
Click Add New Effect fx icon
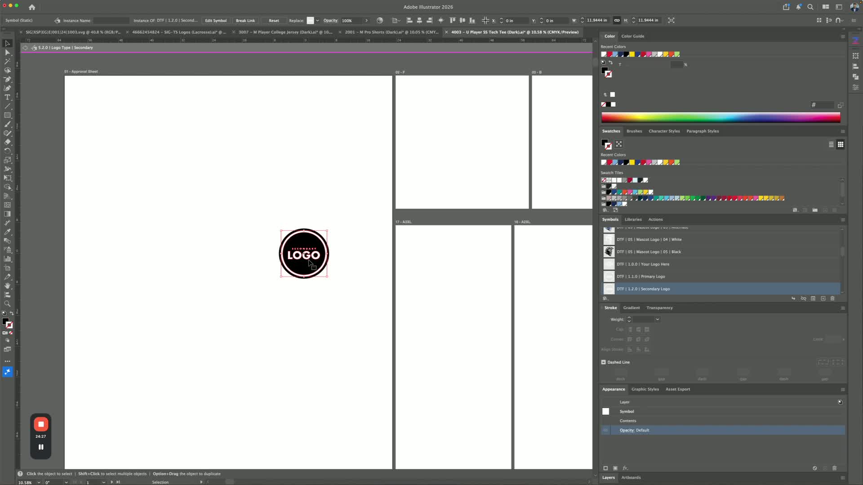pyautogui.click(x=625, y=468)
